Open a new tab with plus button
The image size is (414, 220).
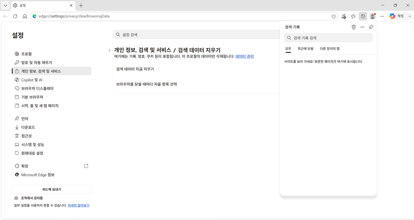(x=81, y=5)
